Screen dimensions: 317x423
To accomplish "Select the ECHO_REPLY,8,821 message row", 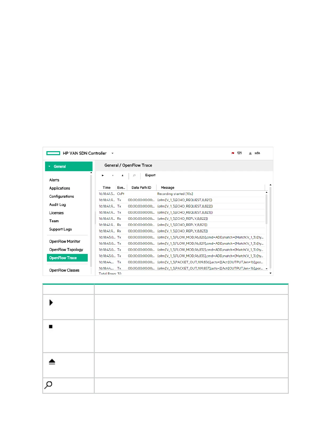I will tap(182, 225).
